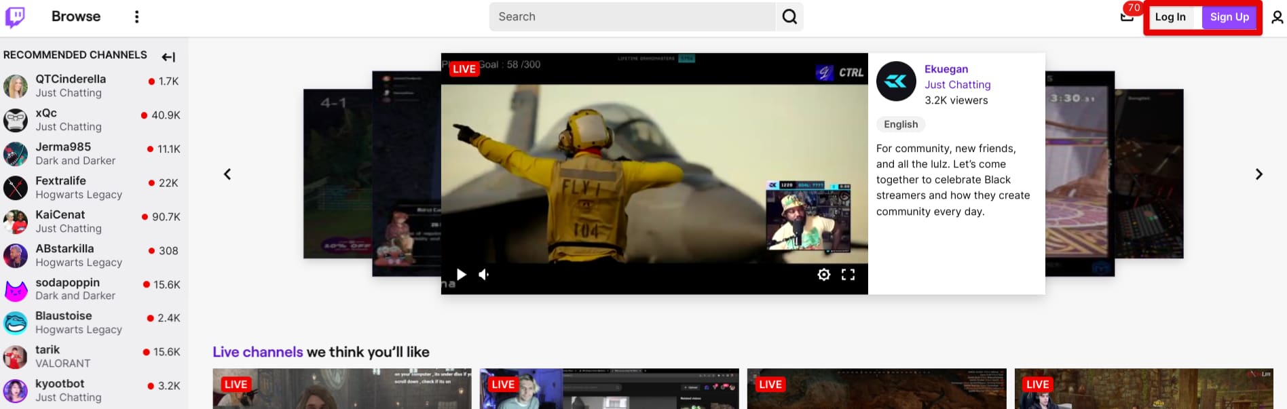This screenshot has height=409, width=1287.
Task: Open the notifications inbox icon
Action: [1127, 16]
